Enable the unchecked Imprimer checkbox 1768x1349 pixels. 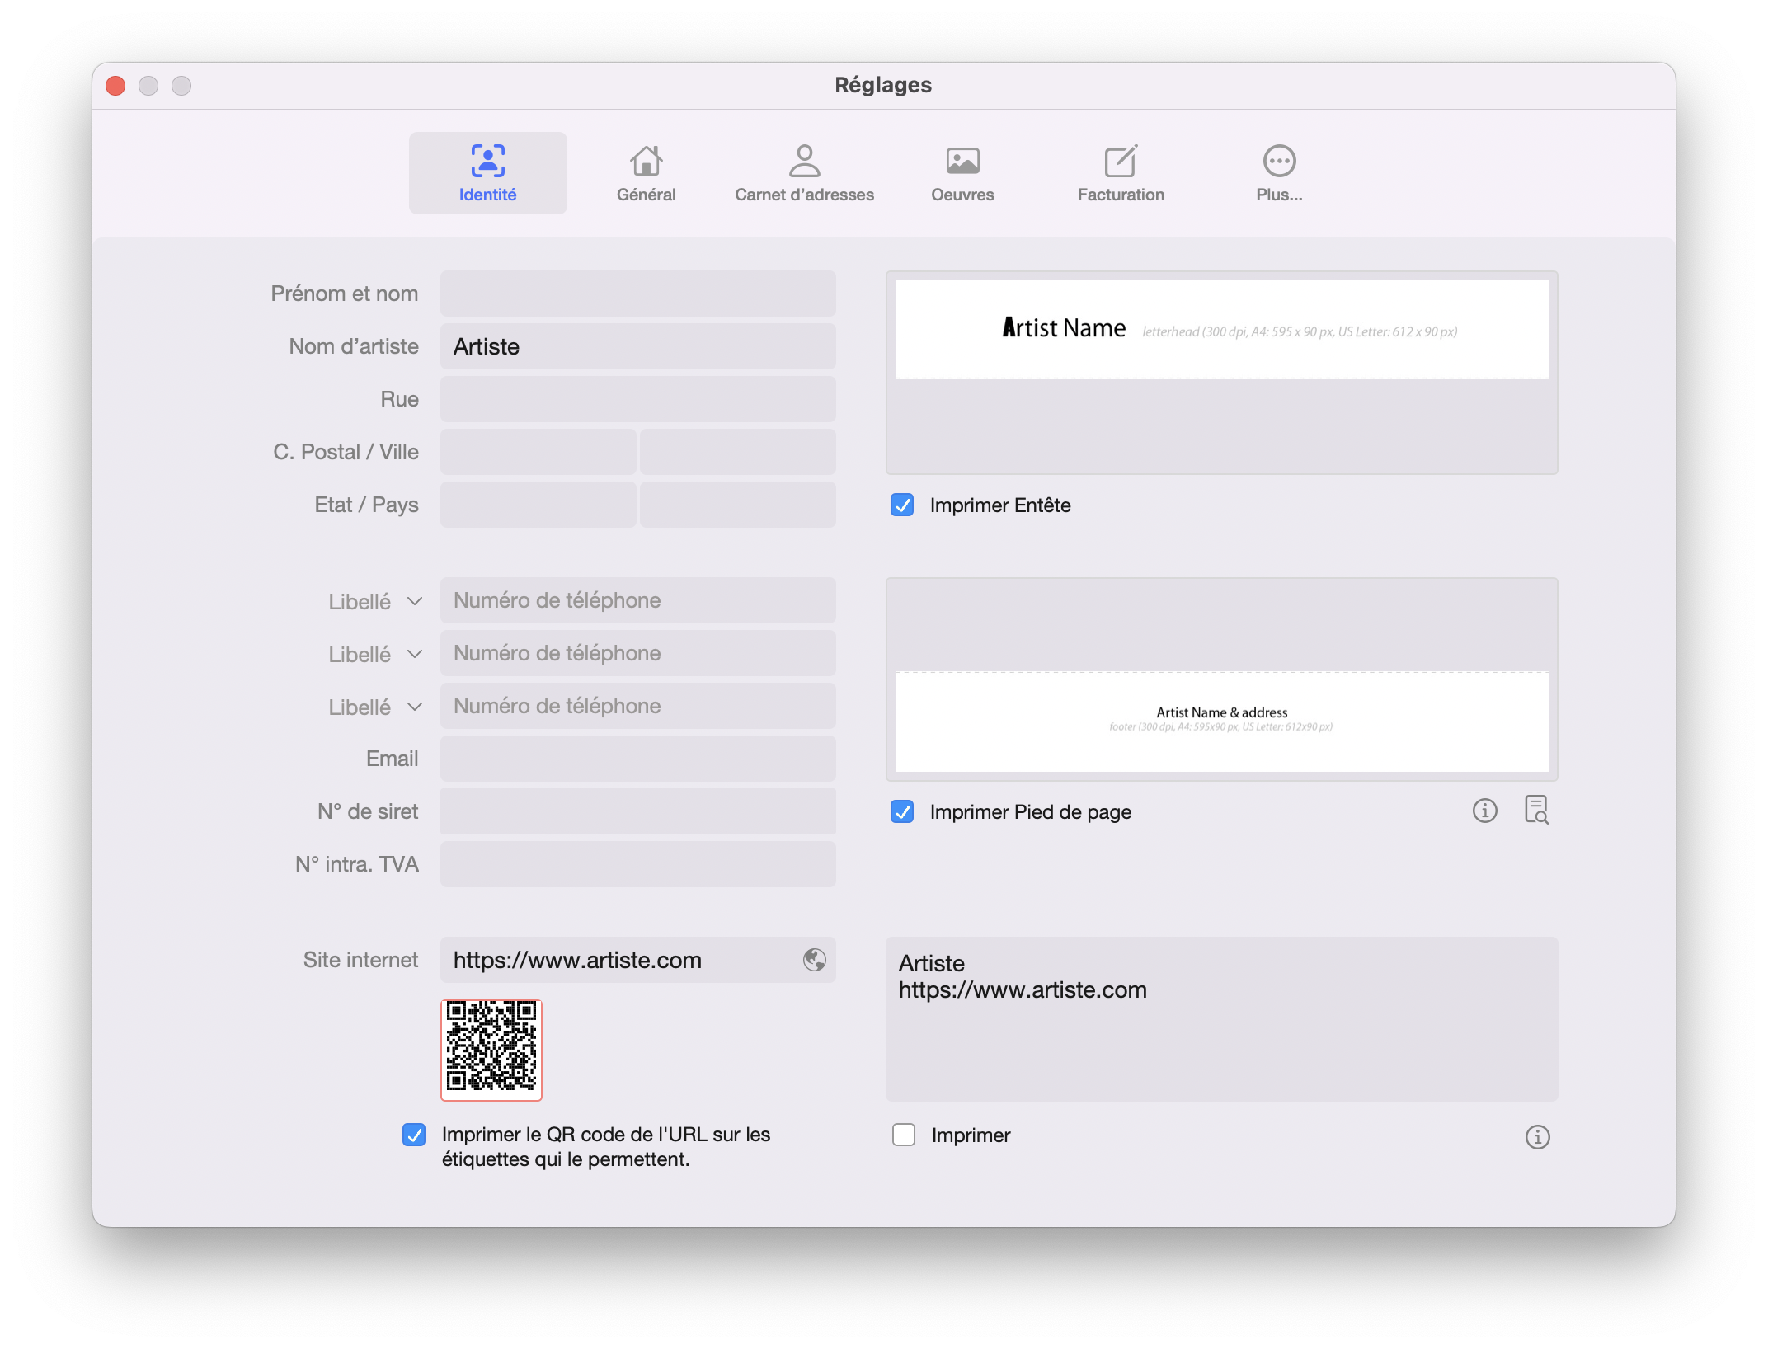point(904,1135)
